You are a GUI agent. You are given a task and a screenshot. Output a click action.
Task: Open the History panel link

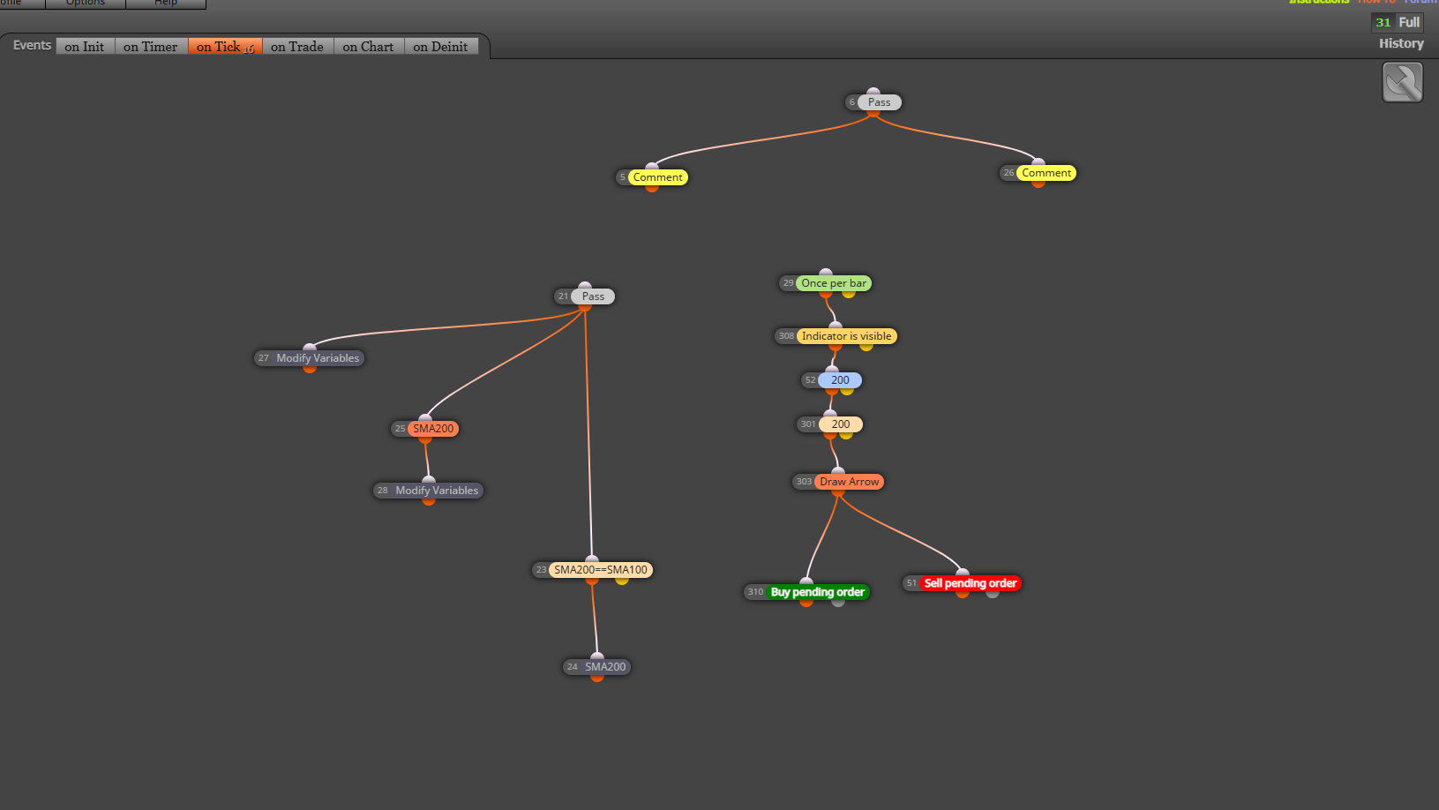[x=1401, y=43]
